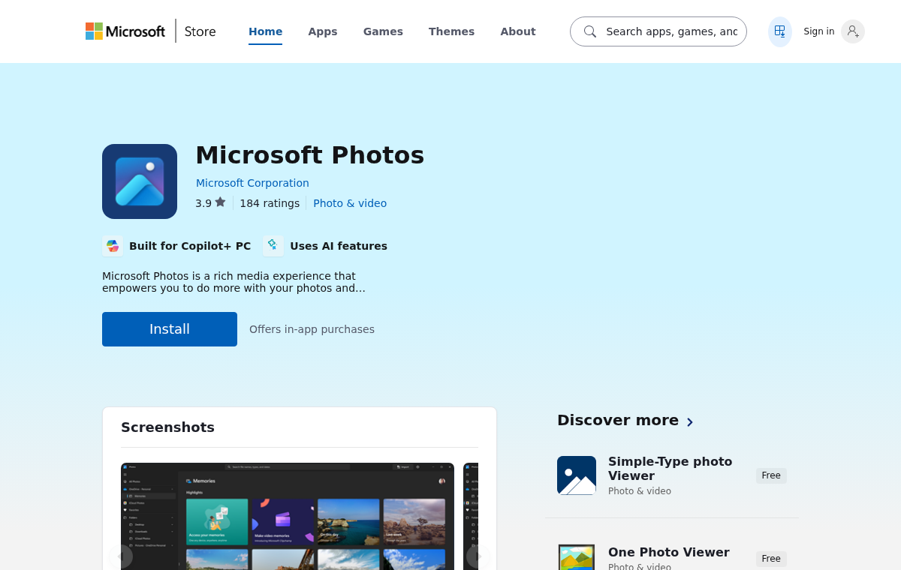The height and width of the screenshot is (570, 901).
Task: Click the Free badge for One Photo Viewer
Action: (x=771, y=559)
